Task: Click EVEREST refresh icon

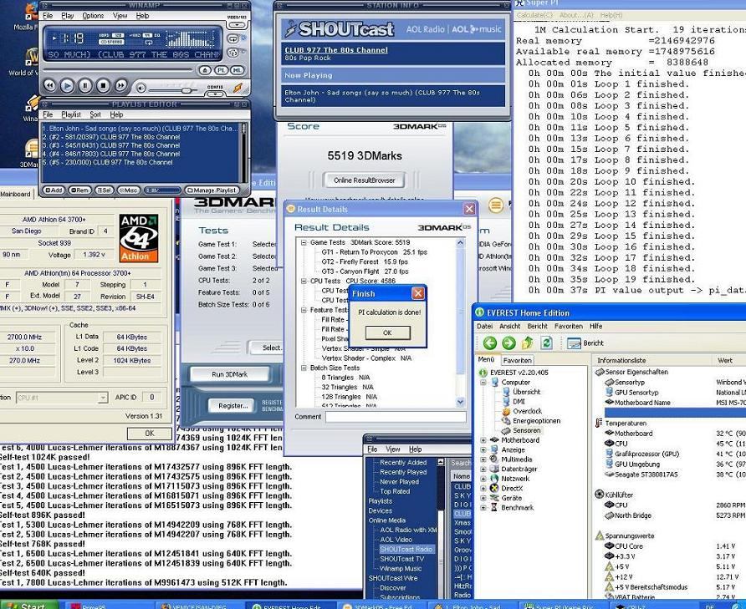Action: (546, 343)
